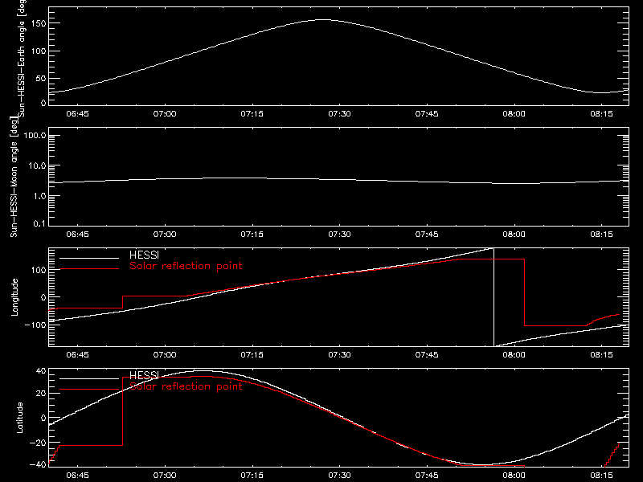Click the 100.0 tick on Moon angle plot
Viewport: 643px width, 482px height.
[35, 136]
